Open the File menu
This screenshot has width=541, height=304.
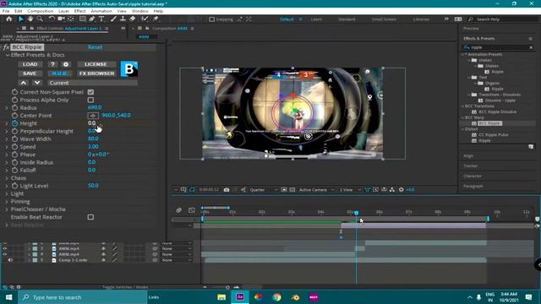(x=6, y=11)
